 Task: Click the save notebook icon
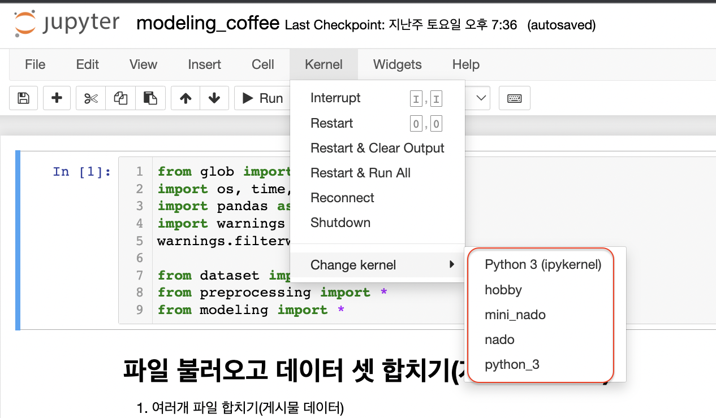[x=23, y=98]
